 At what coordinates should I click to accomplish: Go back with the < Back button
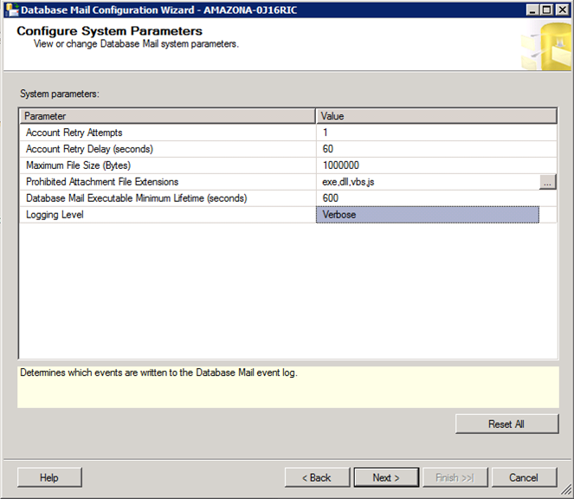317,477
